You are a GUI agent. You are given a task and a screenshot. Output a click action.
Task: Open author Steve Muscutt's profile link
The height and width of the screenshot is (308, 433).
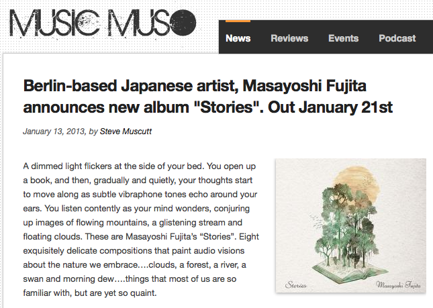[x=126, y=132]
